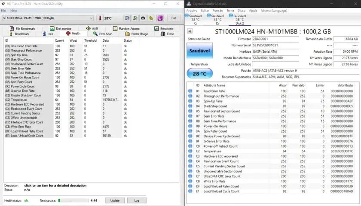Click the 28 °C temperature button
Screen dimensions: 361x206
(199, 74)
